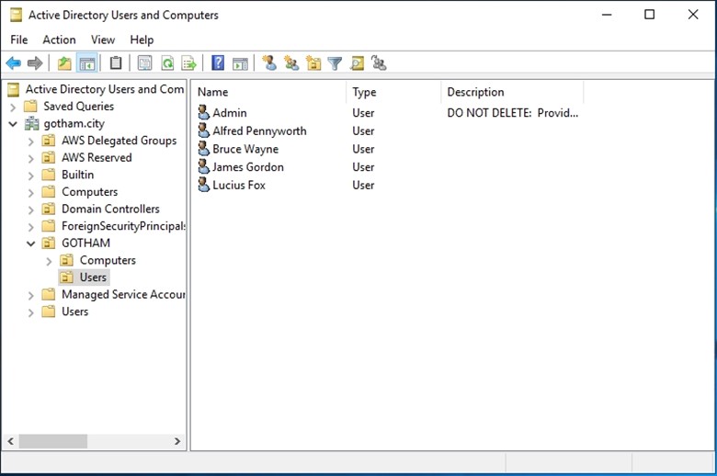Expand the Domain Controllers node
This screenshot has height=476, width=717.
tap(31, 210)
